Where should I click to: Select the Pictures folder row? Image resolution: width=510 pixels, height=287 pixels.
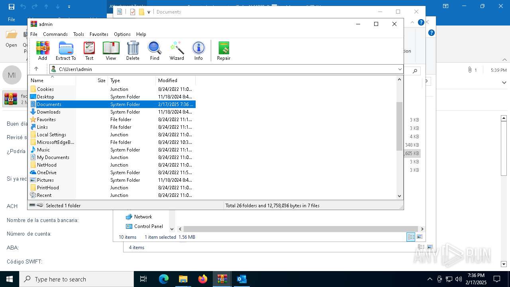[112, 180]
